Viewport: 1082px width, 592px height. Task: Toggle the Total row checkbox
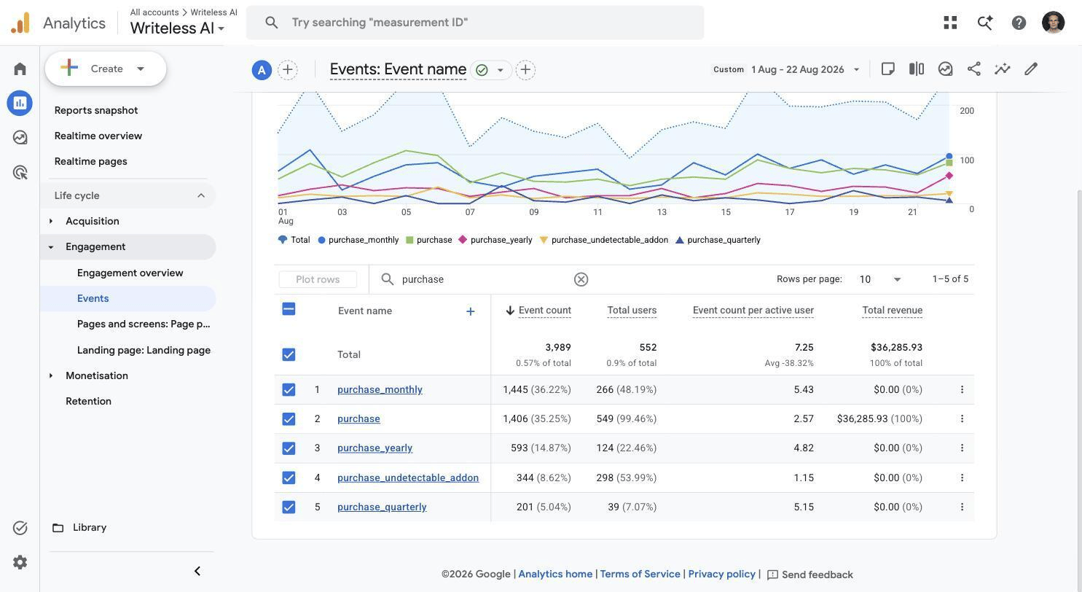click(289, 354)
